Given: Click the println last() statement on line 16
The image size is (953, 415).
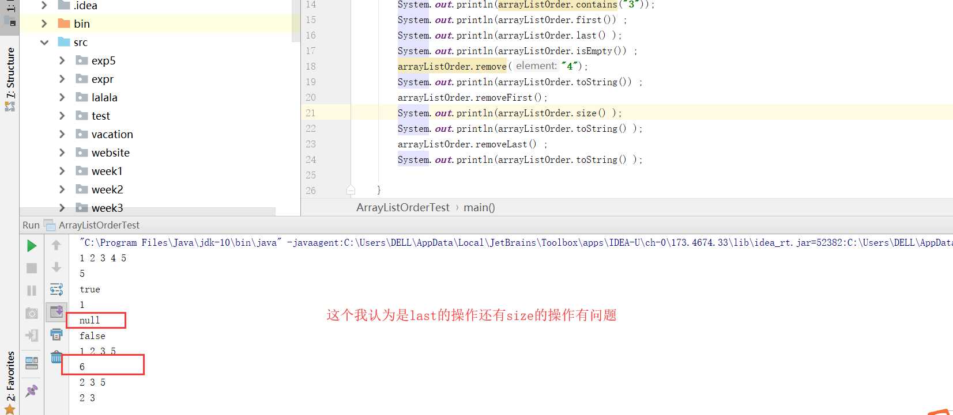Looking at the screenshot, I should 510,35.
